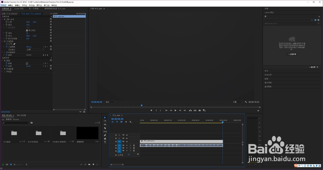Image resolution: width=323 pixels, height=170 pixels.
Task: Expand Rotation property
Action: [4, 33]
